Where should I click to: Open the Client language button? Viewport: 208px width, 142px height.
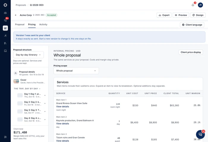coord(192,25)
